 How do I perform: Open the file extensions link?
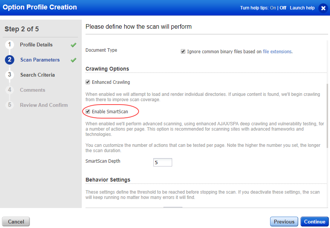coord(277,51)
